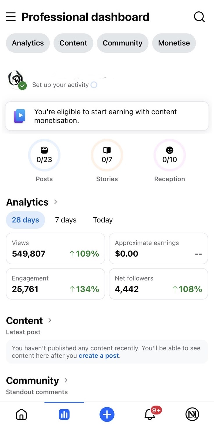Switch analytics to Today
Screen dimensions: 214x432
coord(103,220)
